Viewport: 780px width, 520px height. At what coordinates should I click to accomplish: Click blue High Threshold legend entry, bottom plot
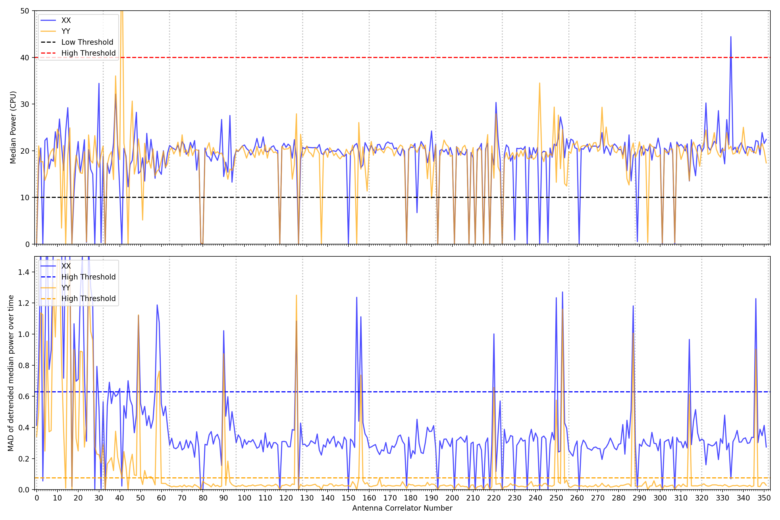[x=88, y=277]
